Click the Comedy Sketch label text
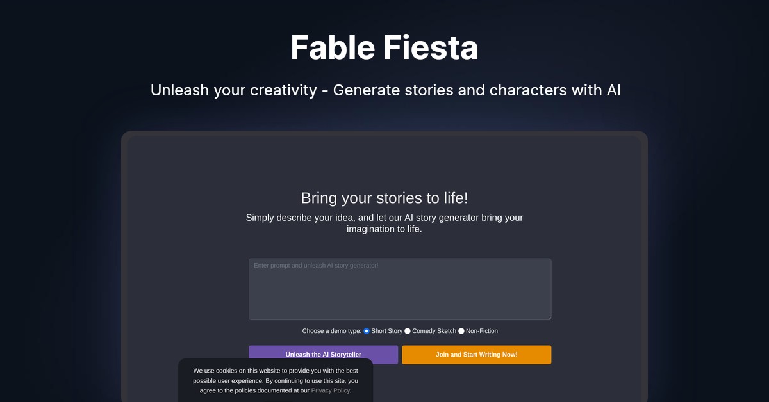The width and height of the screenshot is (769, 402). 434,331
